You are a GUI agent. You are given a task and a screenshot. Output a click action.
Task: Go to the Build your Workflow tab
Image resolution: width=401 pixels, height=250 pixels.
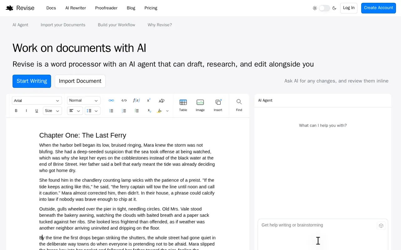tap(117, 25)
